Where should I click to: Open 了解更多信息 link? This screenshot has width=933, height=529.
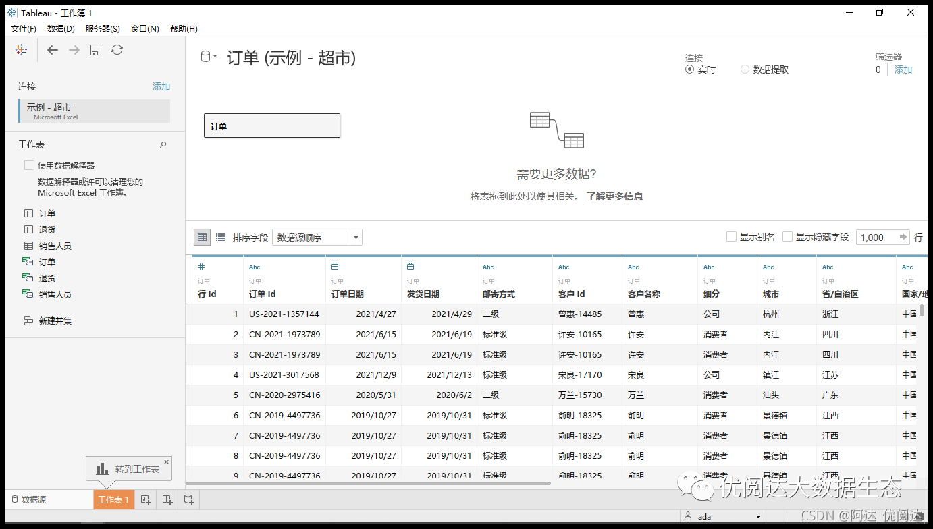pyautogui.click(x=614, y=196)
